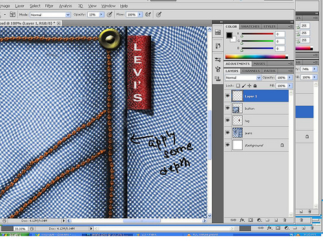Open the Layer menu

point(19,6)
